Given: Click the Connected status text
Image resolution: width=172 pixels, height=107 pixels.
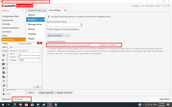Looking at the screenshot, I should [x=18, y=99].
